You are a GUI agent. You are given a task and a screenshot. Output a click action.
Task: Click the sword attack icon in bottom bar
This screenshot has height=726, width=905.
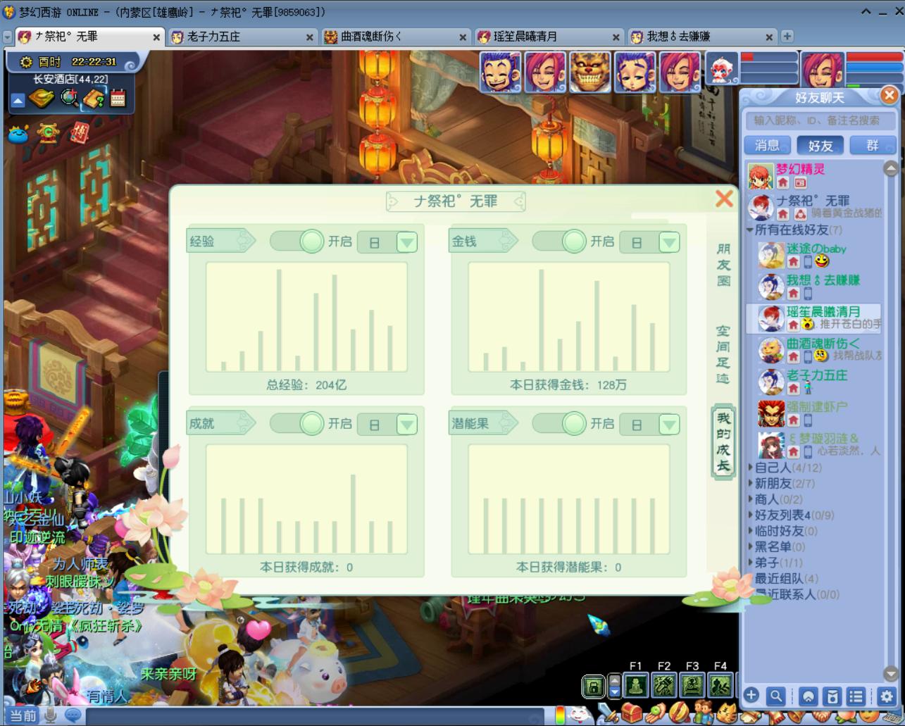[x=607, y=714]
